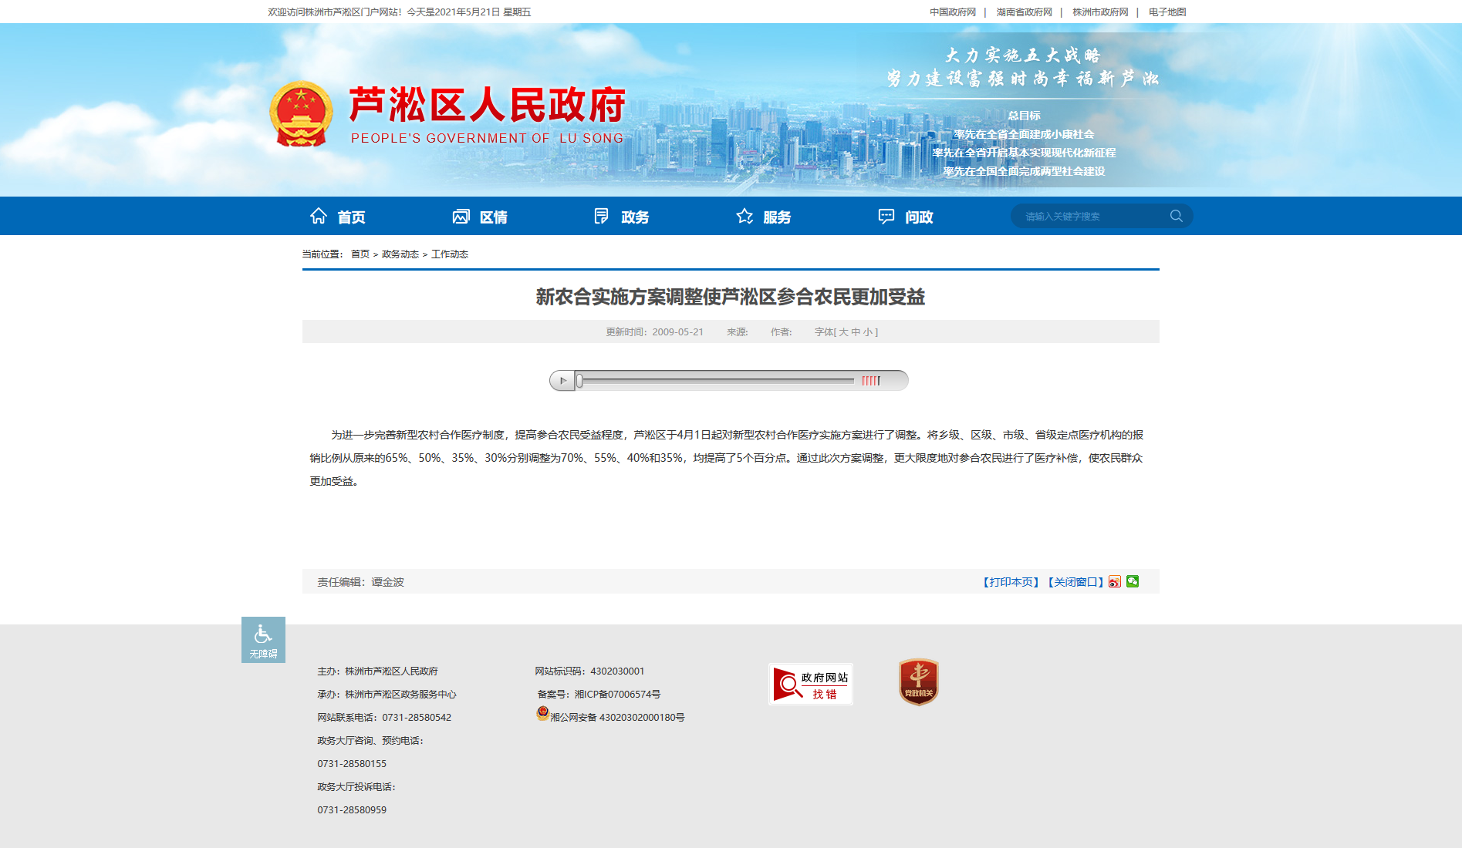Click the 党政机关 emblem badge
This screenshot has width=1462, height=848.
point(918,682)
